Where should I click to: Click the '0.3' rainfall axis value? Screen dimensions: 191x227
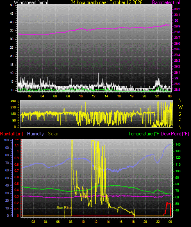(17, 197)
